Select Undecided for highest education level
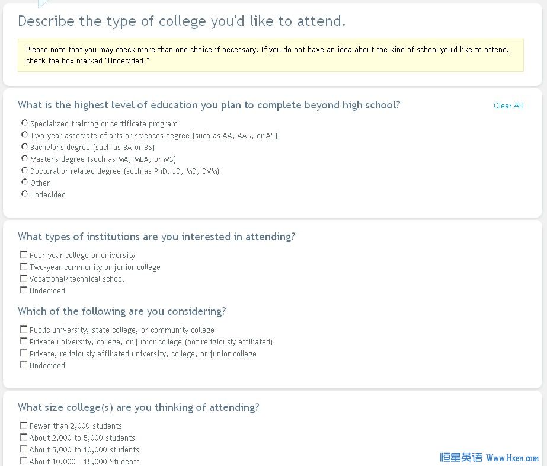Viewport: 547px width, 466px height. click(x=24, y=194)
